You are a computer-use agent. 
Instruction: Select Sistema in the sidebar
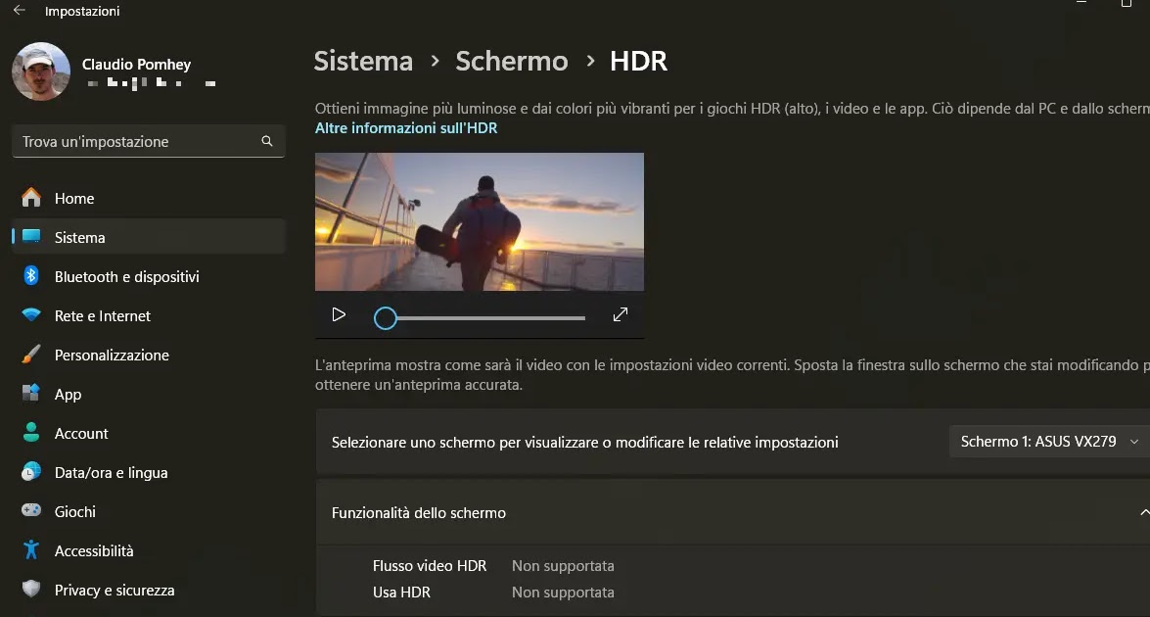79,238
